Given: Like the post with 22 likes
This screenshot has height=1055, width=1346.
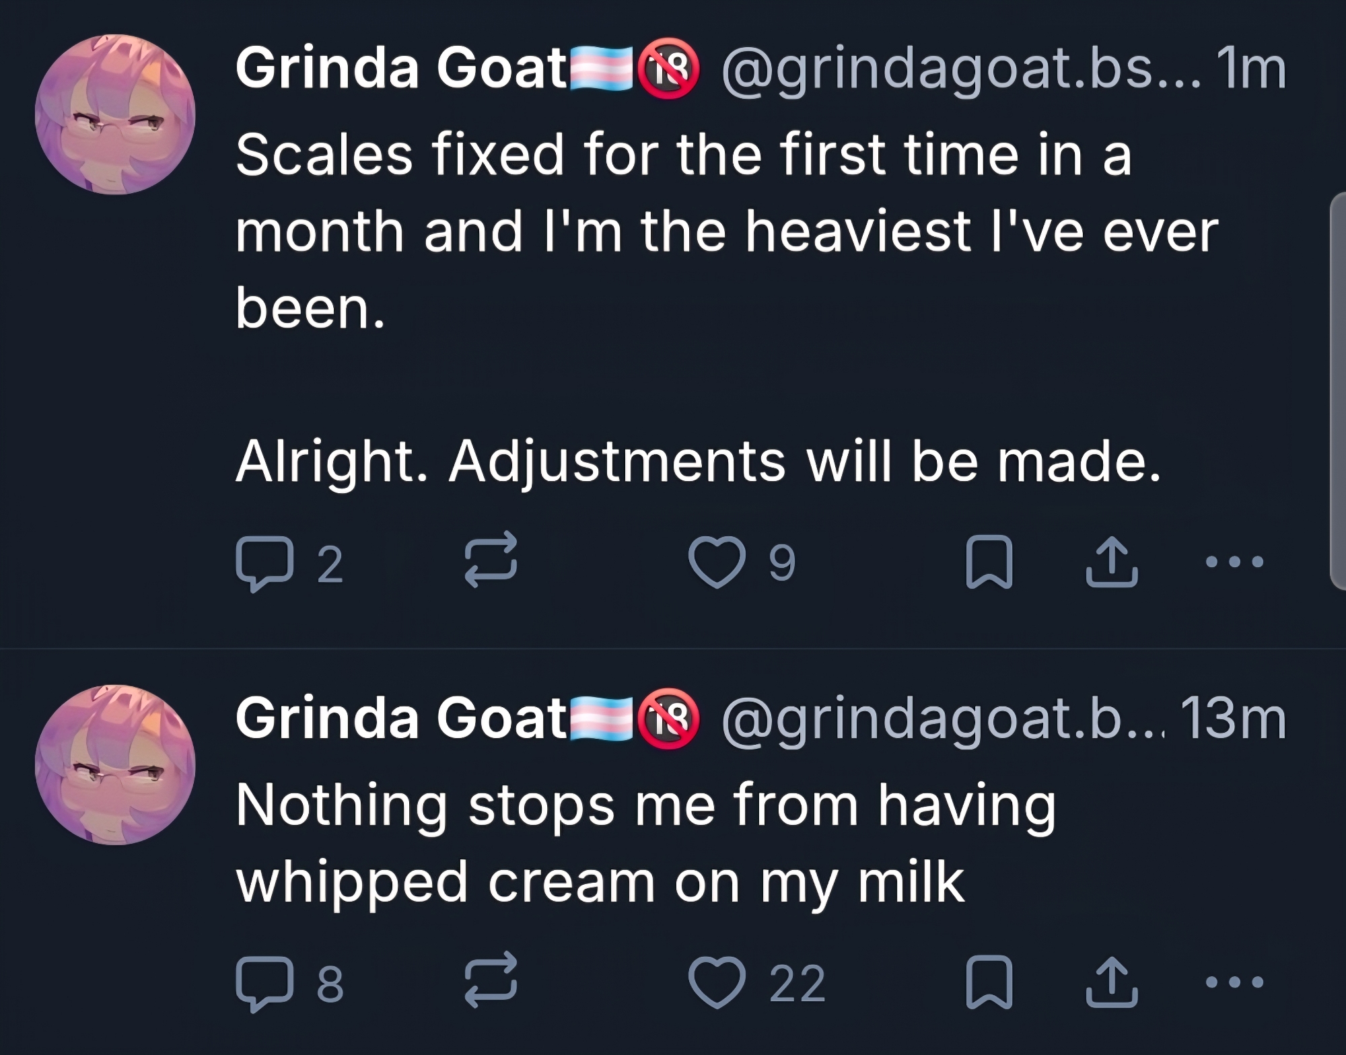Looking at the screenshot, I should coord(717,982).
